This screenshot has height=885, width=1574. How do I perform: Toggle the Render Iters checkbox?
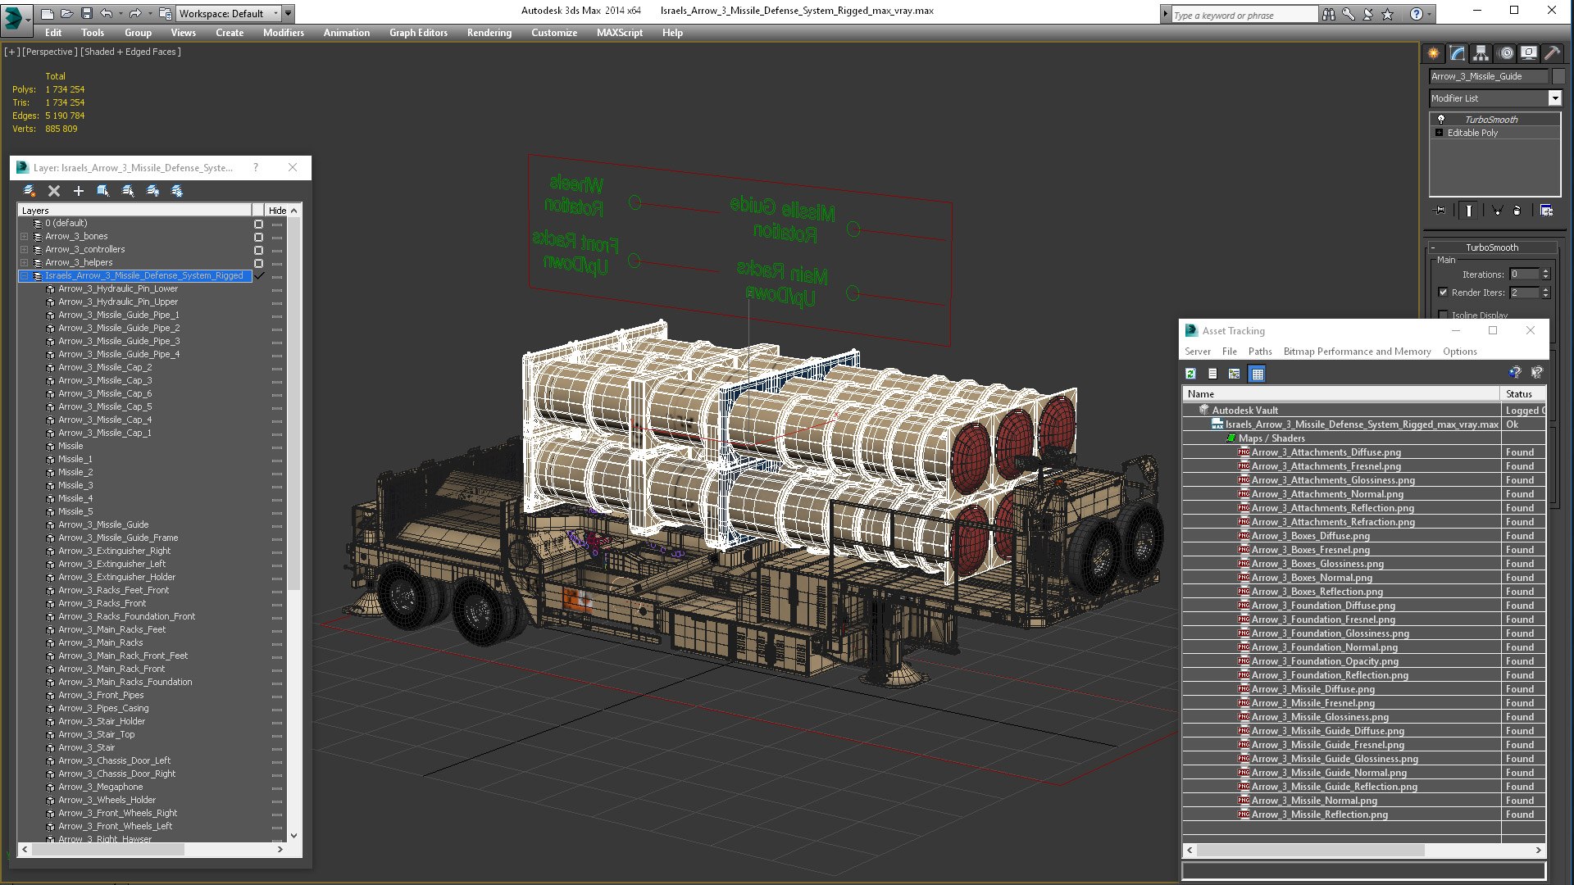[x=1443, y=293]
